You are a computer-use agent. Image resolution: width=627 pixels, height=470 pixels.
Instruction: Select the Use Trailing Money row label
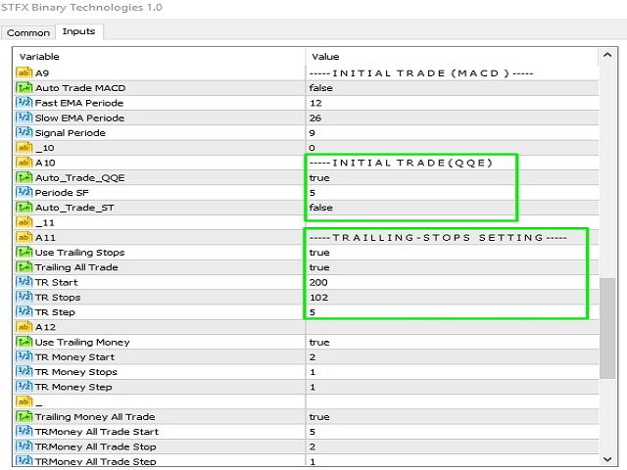[x=82, y=342]
